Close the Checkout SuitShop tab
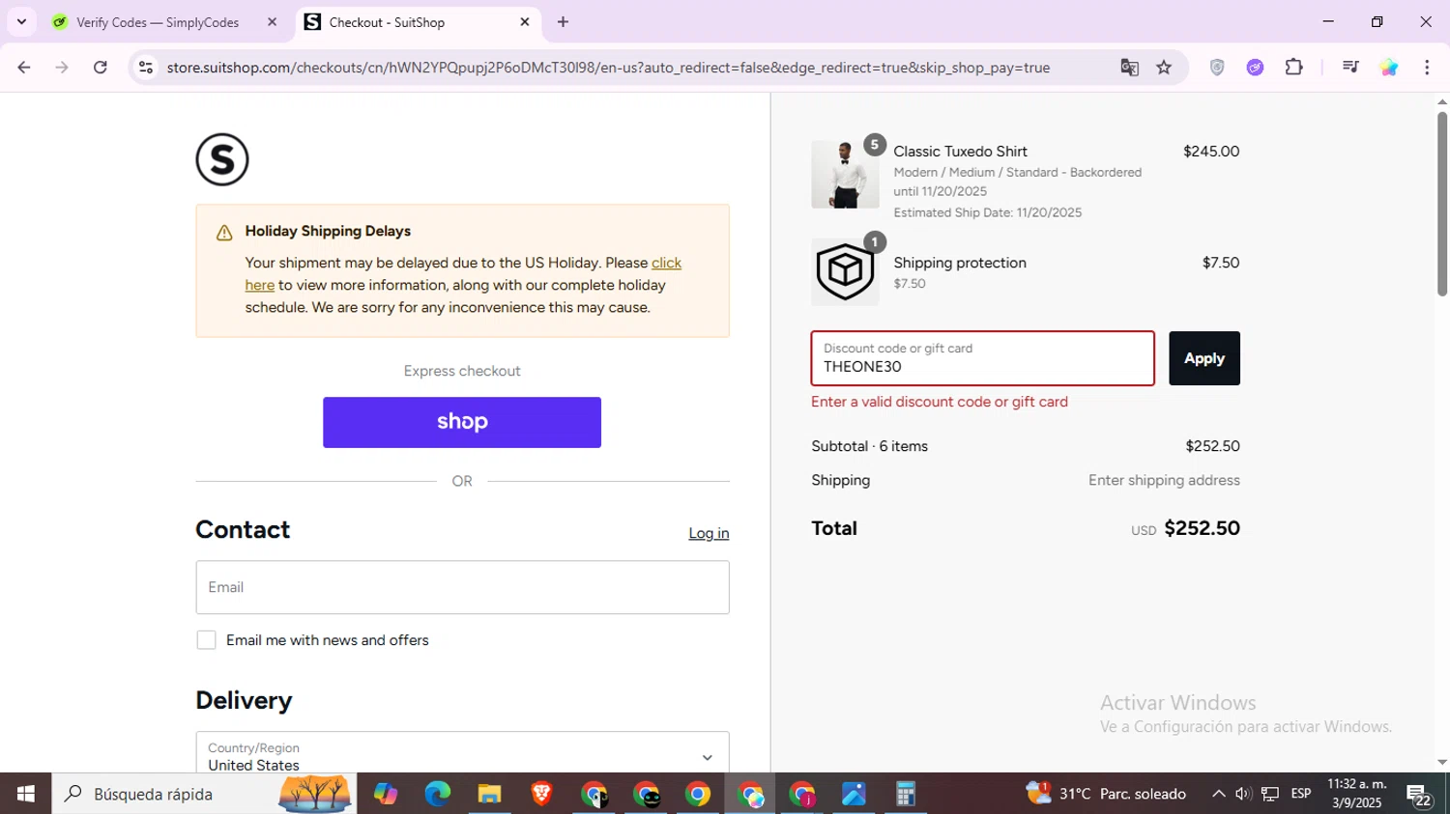The width and height of the screenshot is (1450, 814). [525, 22]
